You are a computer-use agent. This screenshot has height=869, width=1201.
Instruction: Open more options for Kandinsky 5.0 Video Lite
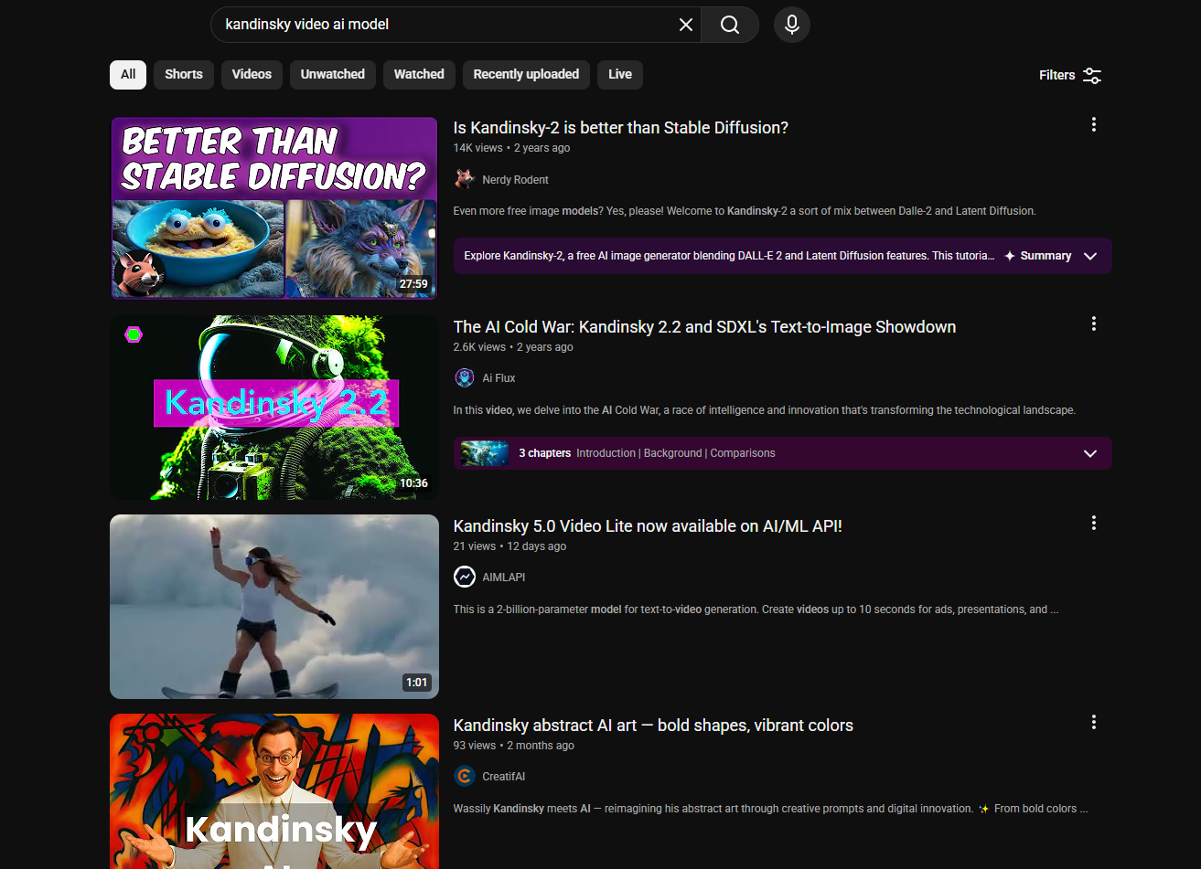pyautogui.click(x=1094, y=524)
